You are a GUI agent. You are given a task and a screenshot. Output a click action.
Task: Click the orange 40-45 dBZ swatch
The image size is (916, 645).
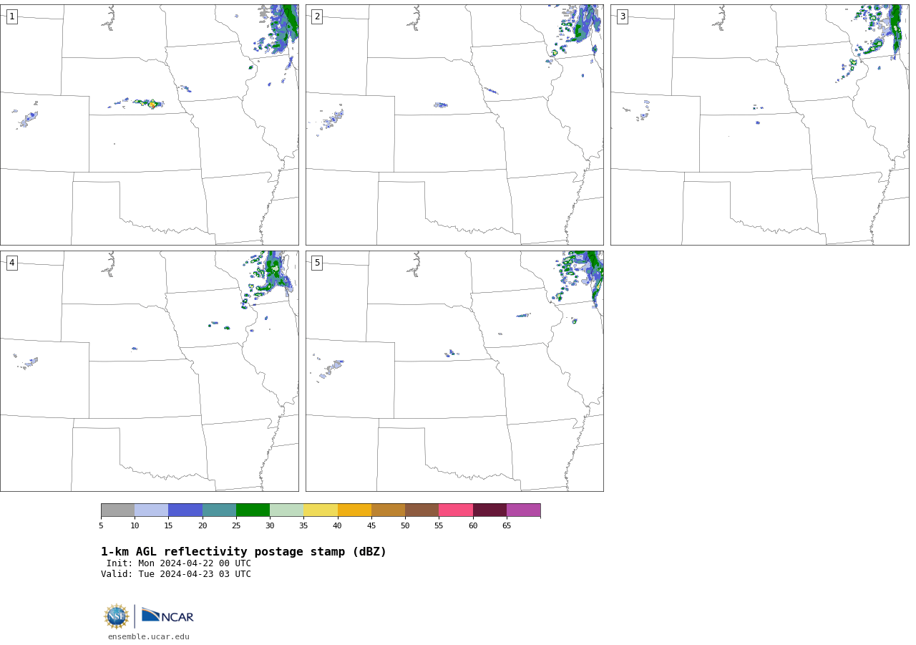354,510
